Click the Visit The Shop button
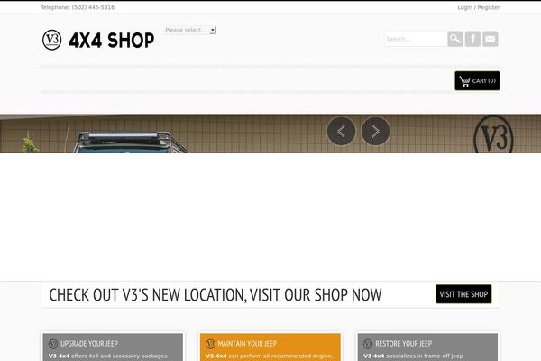This screenshot has width=541, height=361. click(x=463, y=294)
